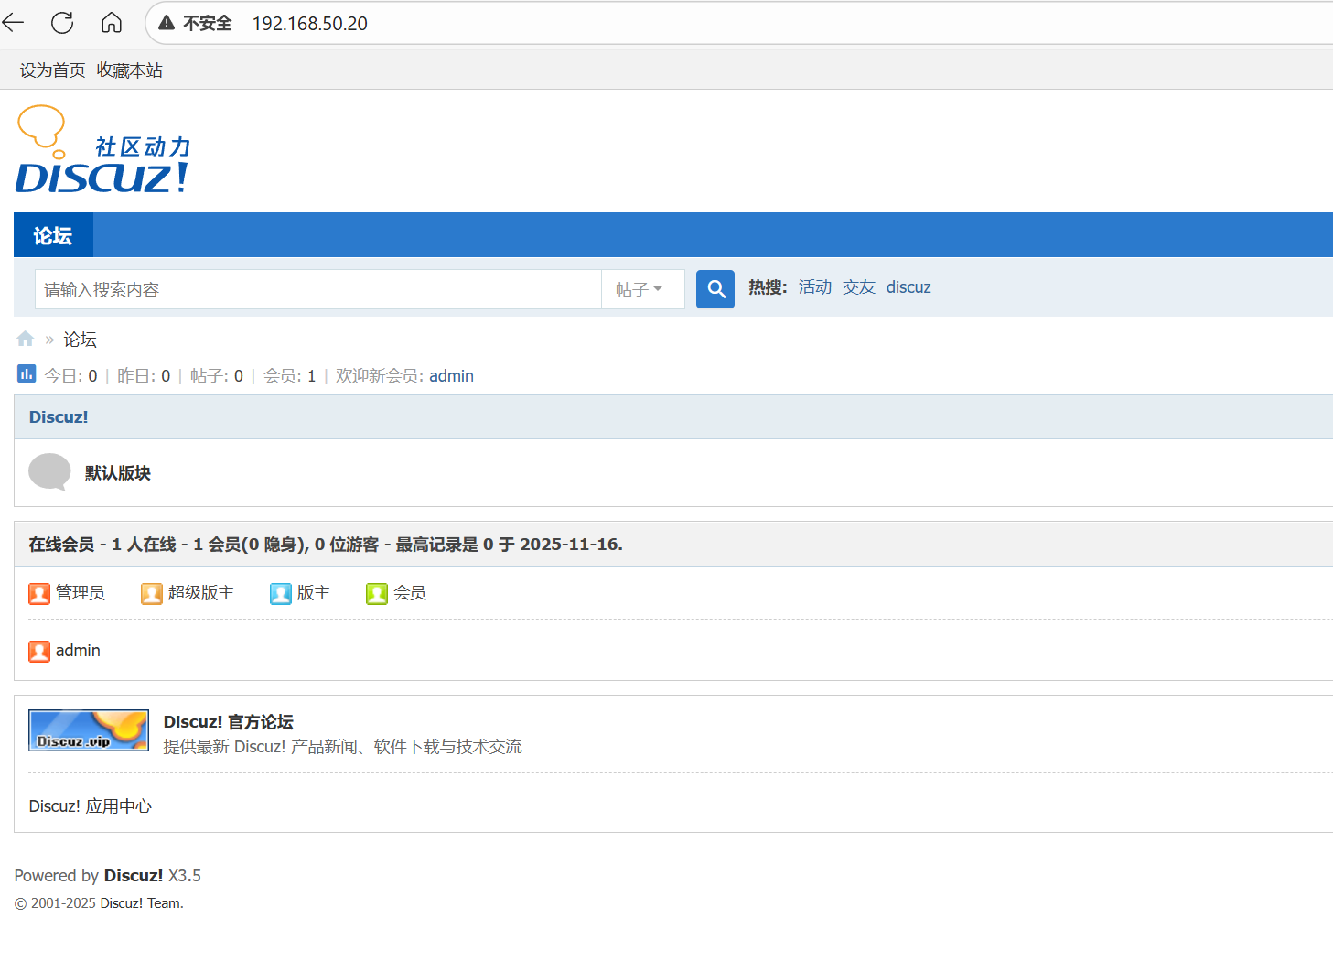The width and height of the screenshot is (1333, 972).
Task: Click the Discuz! logo image
Action: [102, 149]
